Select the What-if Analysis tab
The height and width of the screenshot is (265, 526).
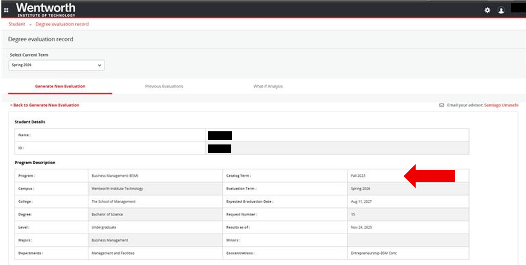pos(268,86)
